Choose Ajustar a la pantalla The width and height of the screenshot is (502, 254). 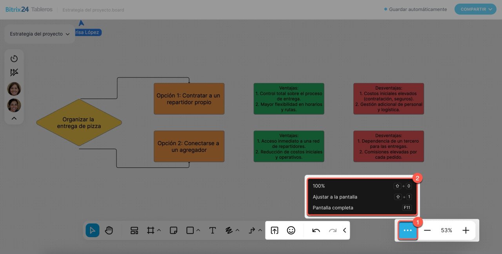(335, 197)
